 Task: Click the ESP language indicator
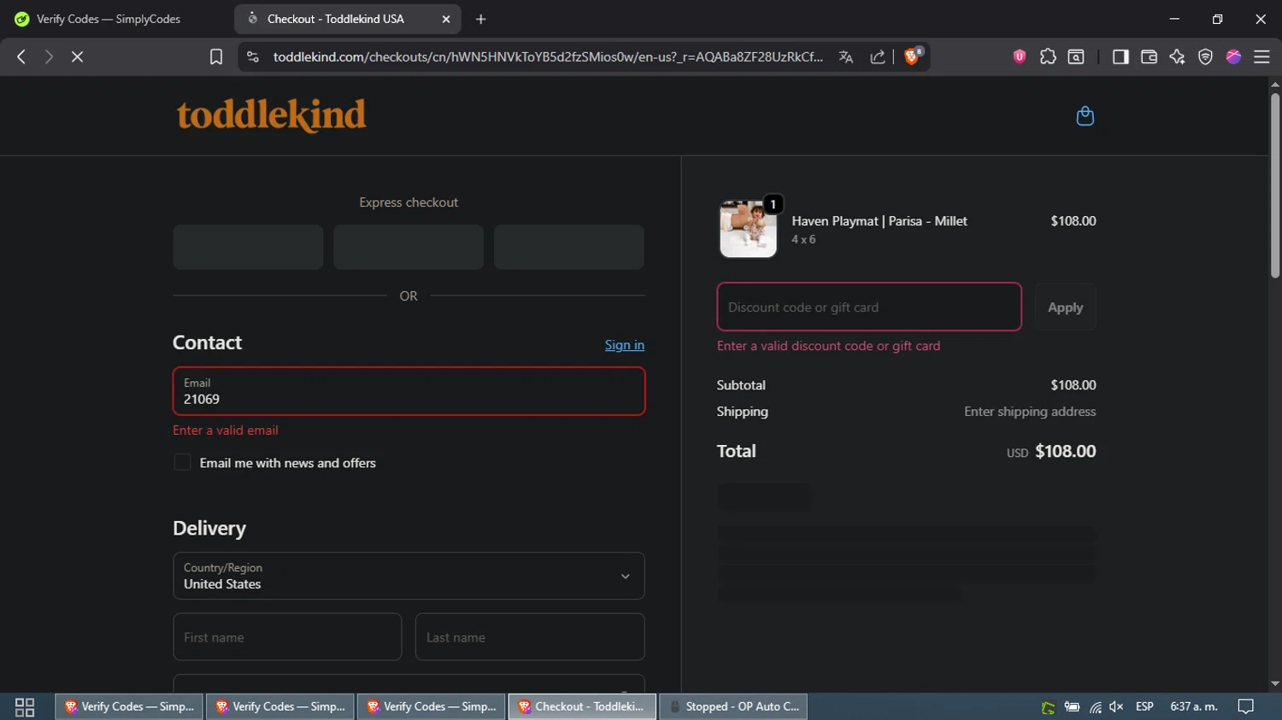[1144, 706]
